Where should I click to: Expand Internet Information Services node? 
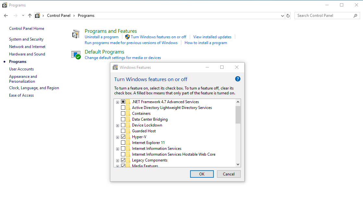[118, 149]
